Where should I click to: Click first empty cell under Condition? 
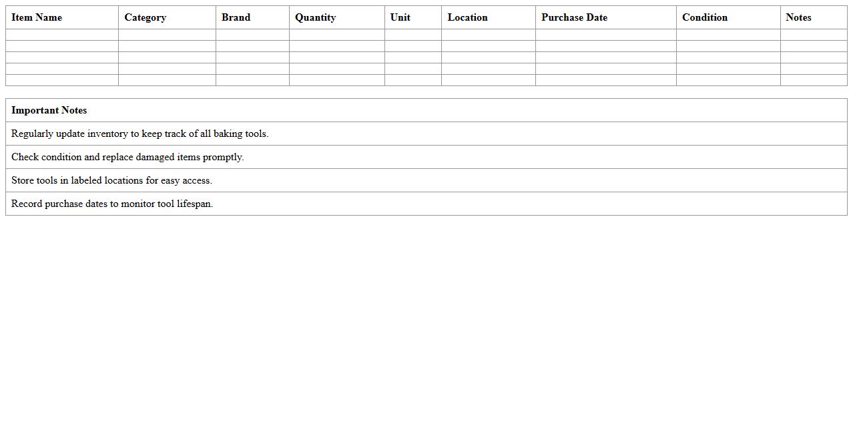pyautogui.click(x=728, y=35)
